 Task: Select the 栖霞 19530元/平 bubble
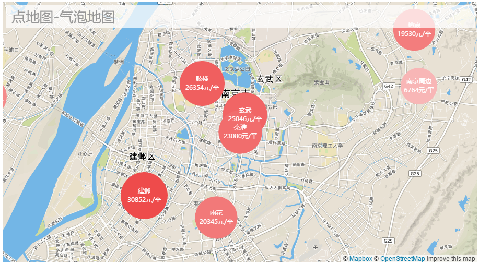point(414,30)
